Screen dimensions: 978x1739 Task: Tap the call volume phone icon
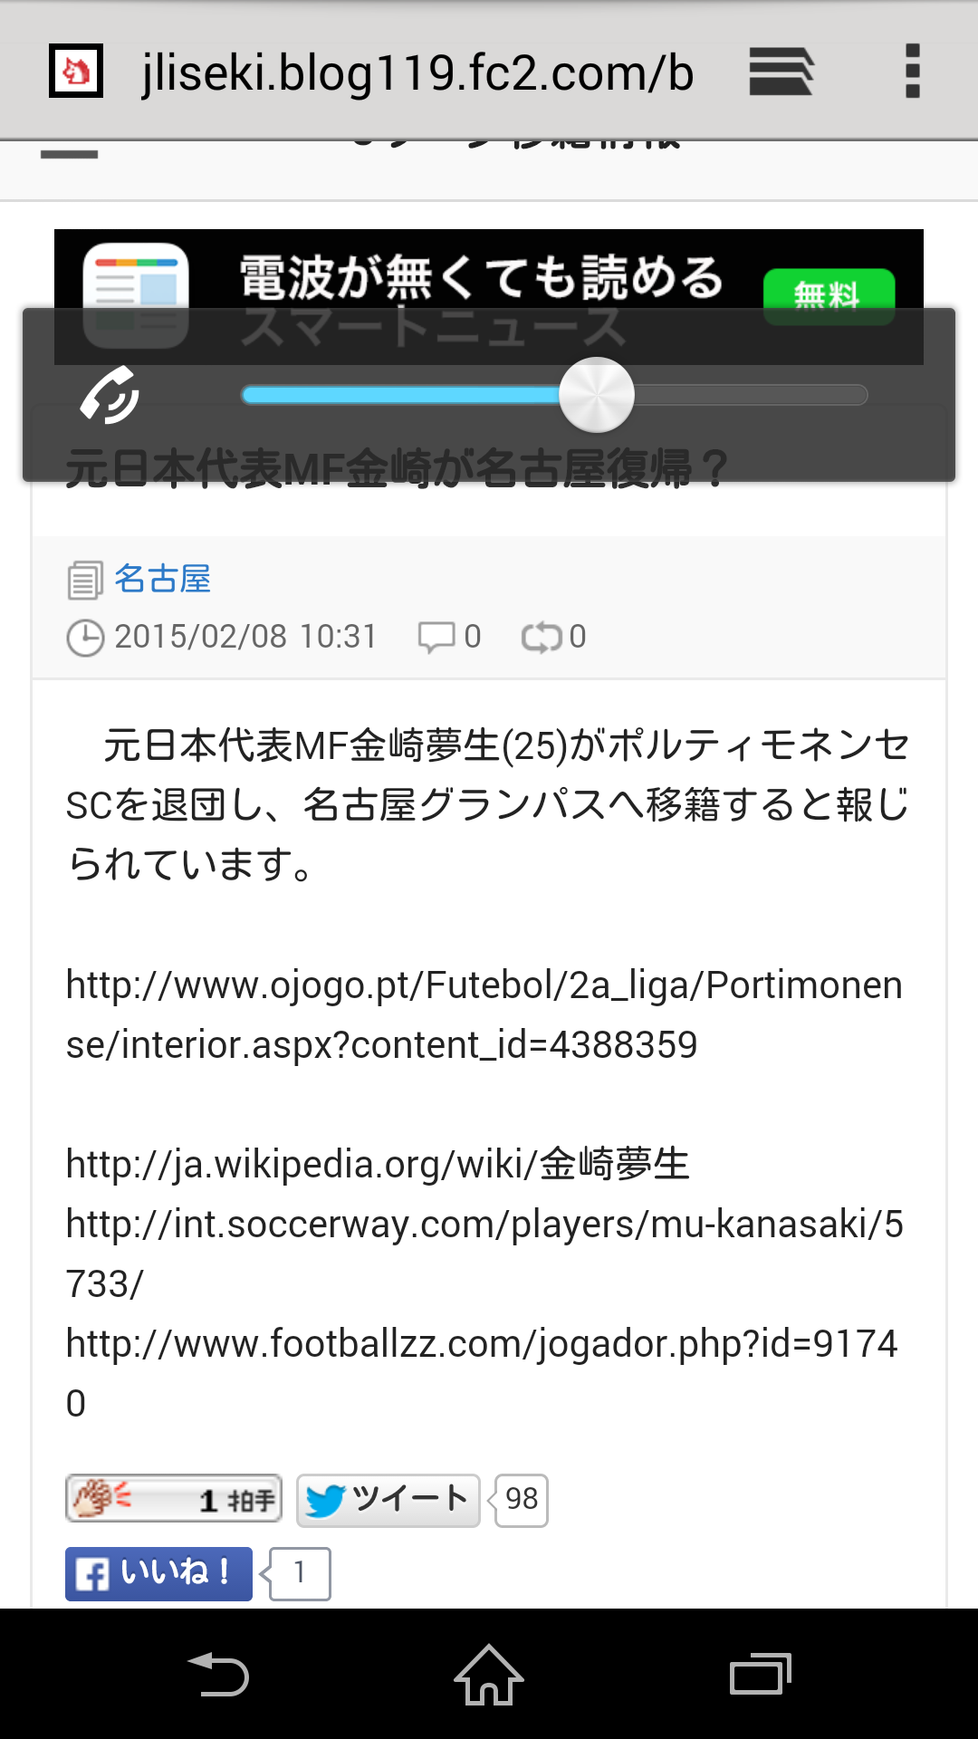pos(110,395)
